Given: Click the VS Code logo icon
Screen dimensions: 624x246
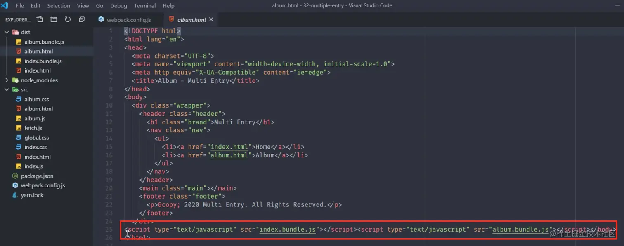Looking at the screenshot, I should 5,5.
